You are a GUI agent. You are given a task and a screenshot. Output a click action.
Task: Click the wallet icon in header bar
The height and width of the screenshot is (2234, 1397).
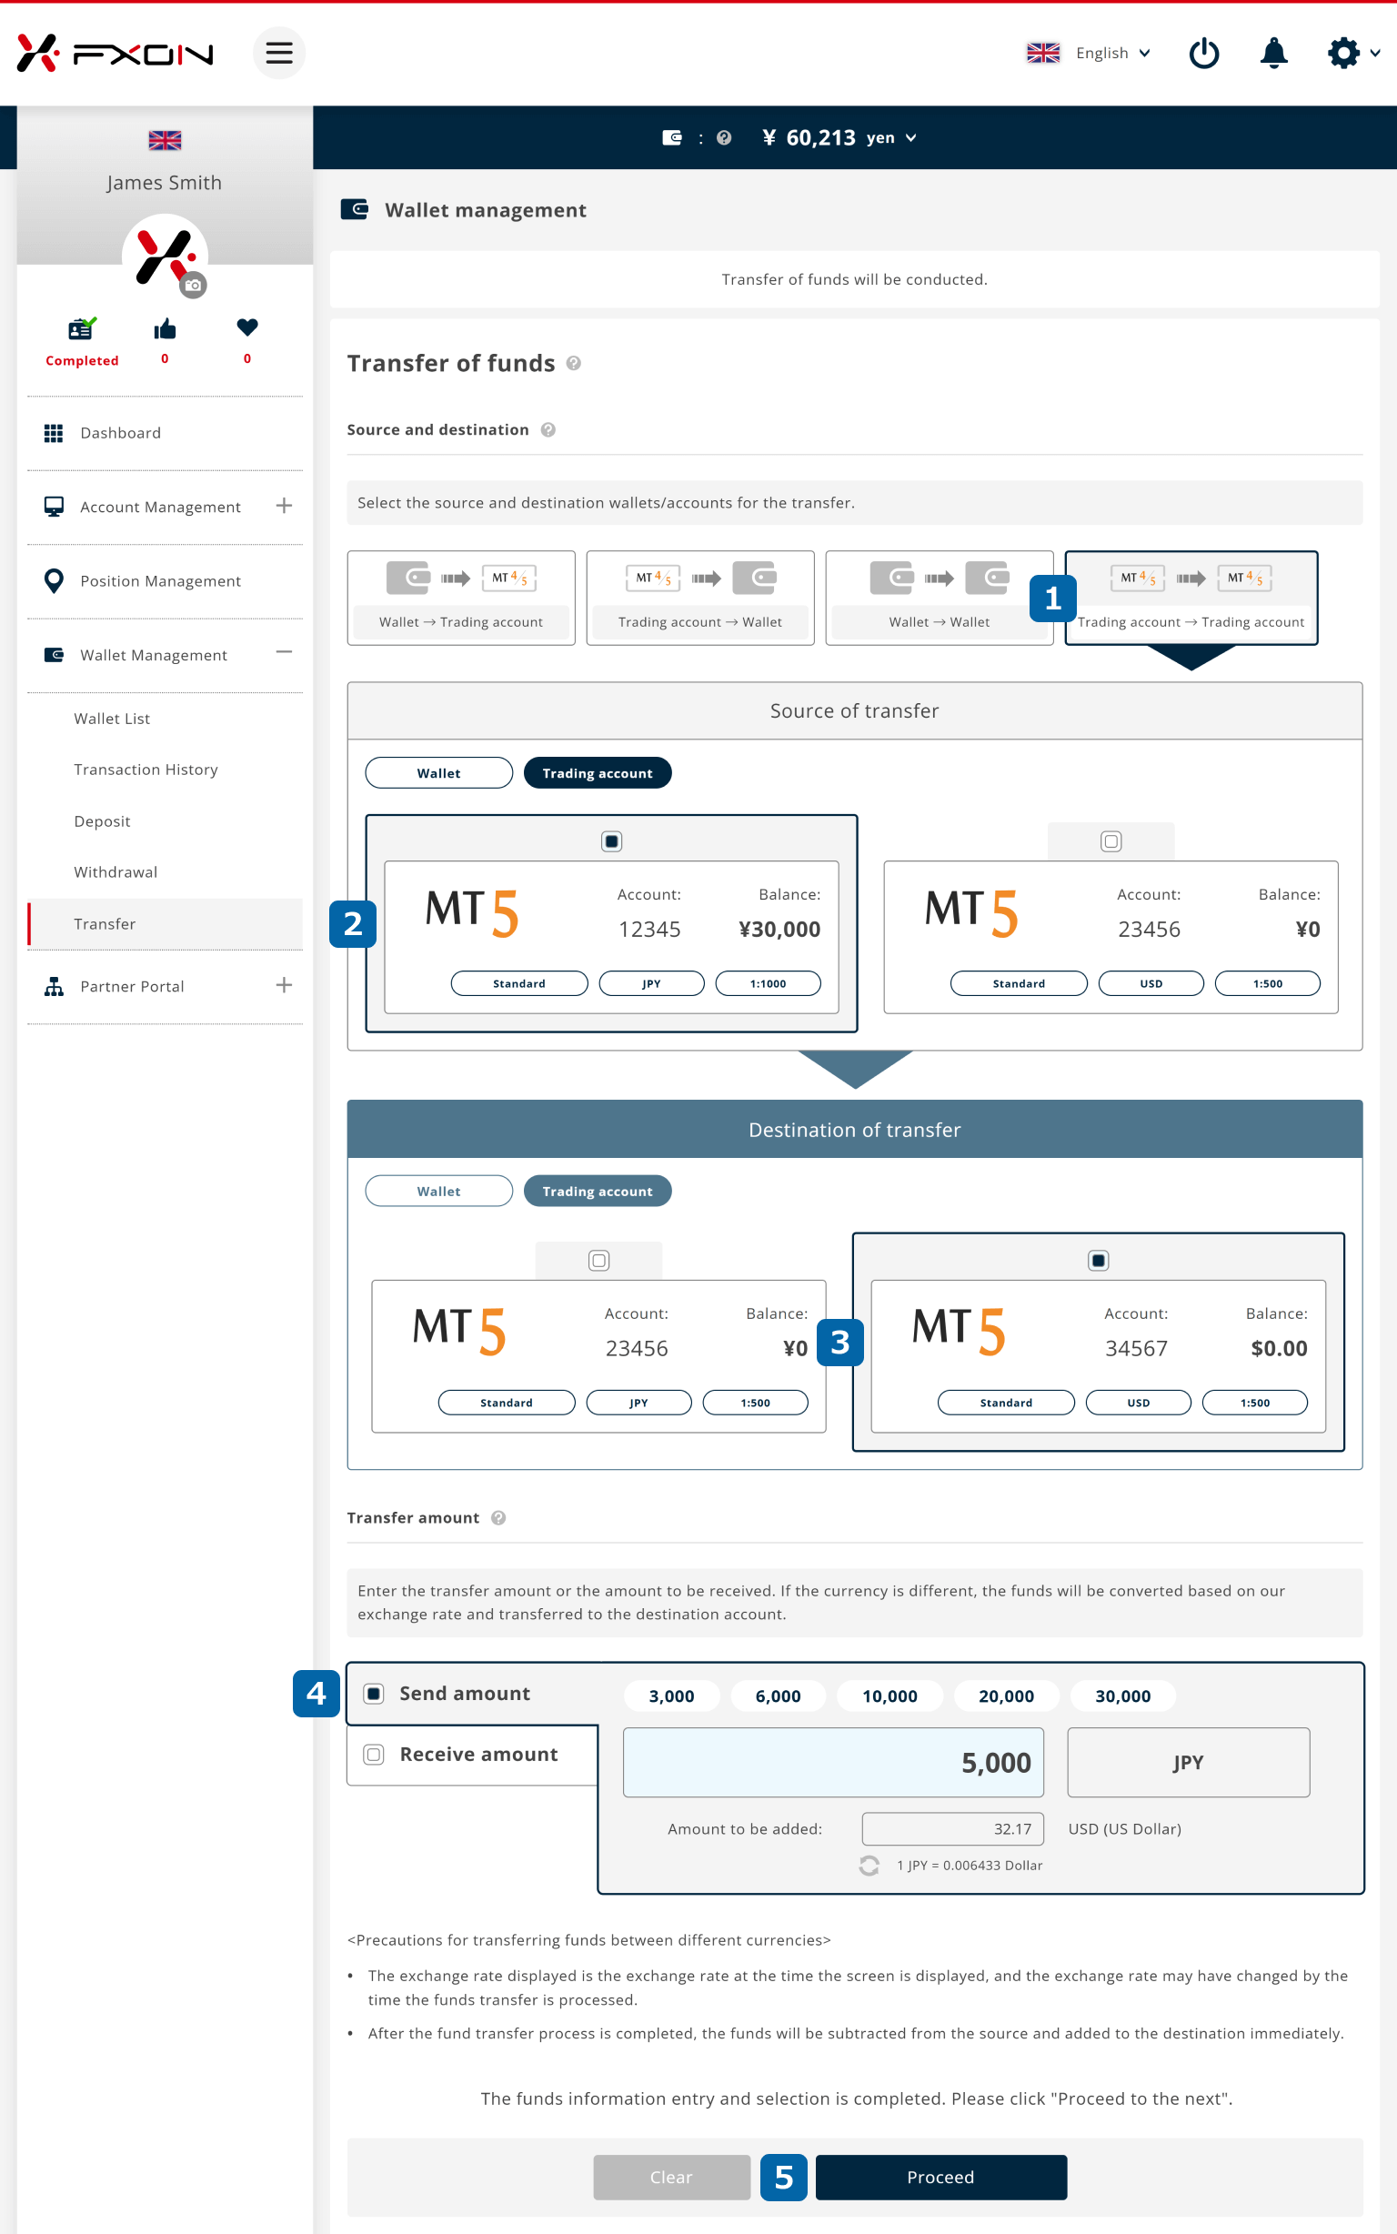click(x=672, y=137)
